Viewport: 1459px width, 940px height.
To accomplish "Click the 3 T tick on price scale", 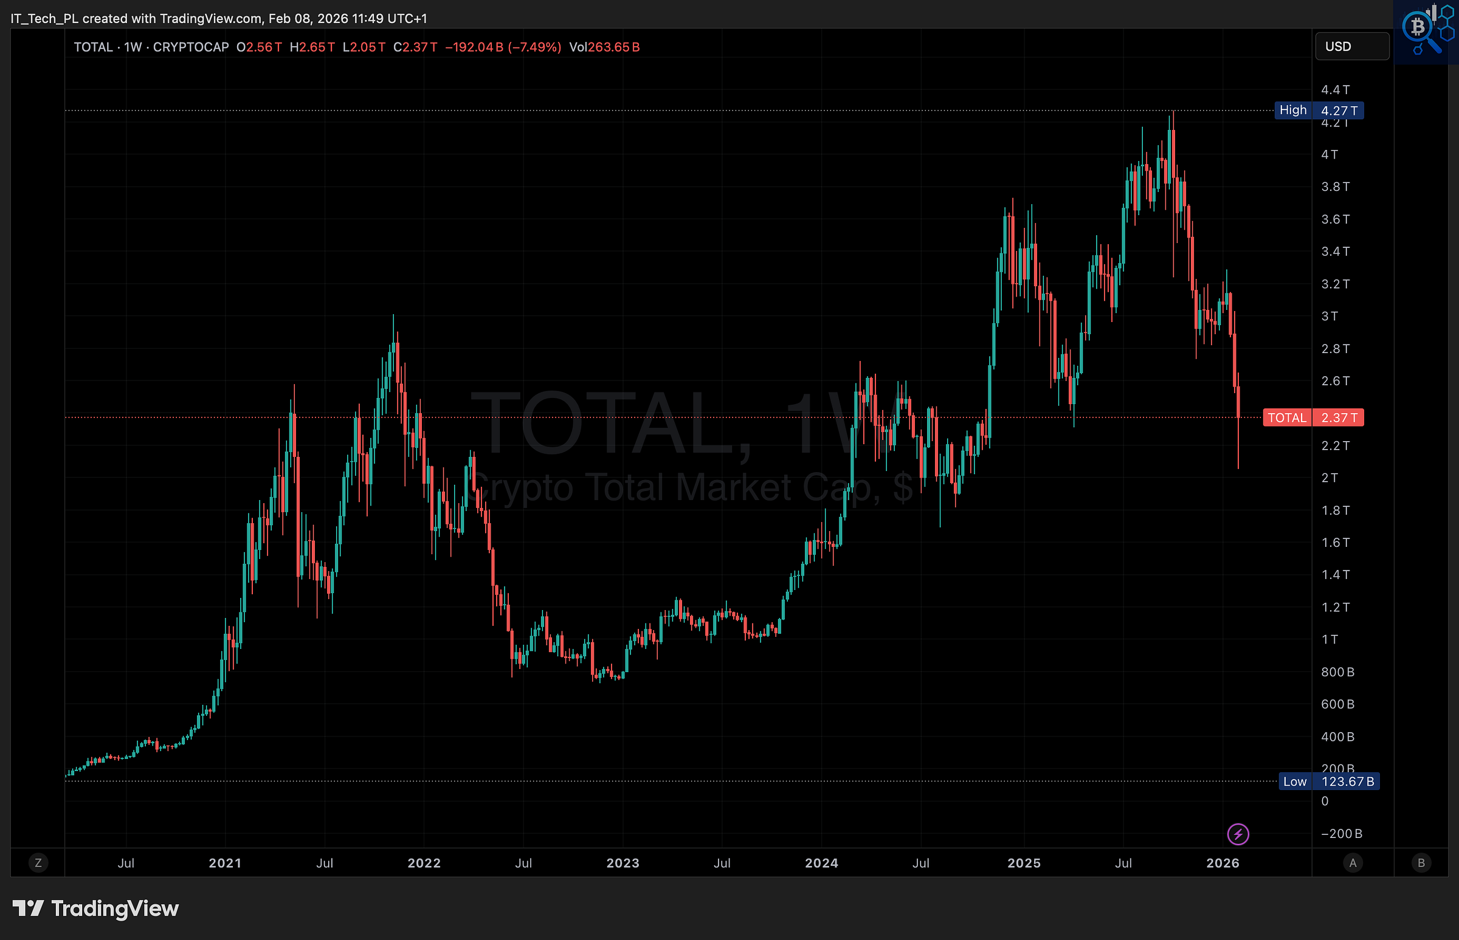I will [x=1330, y=316].
